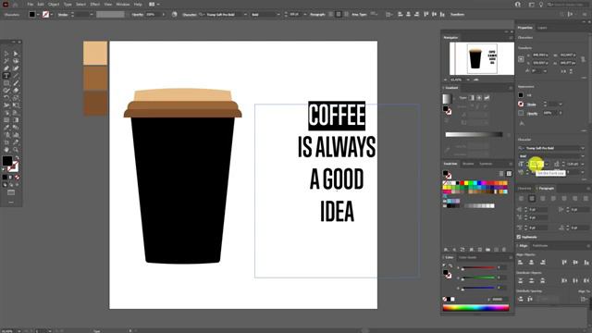The width and height of the screenshot is (592, 333).
Task: Select the Type tool in the toolbox
Action: click(6, 76)
